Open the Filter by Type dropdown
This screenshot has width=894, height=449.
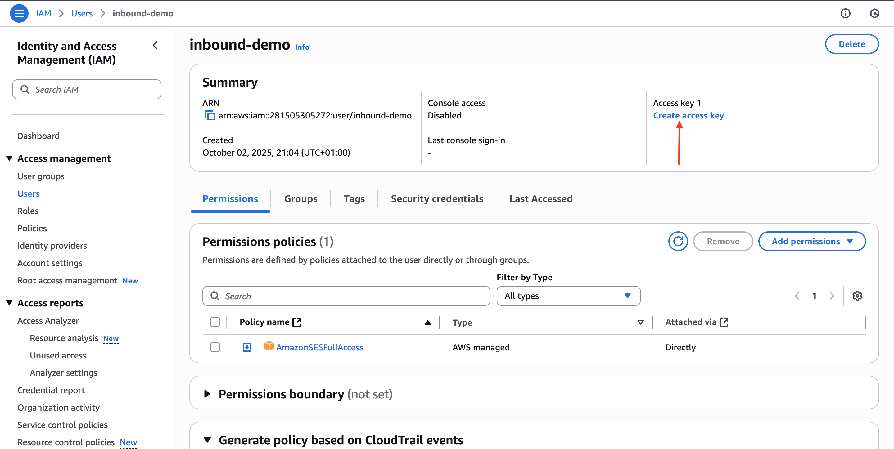click(x=568, y=296)
